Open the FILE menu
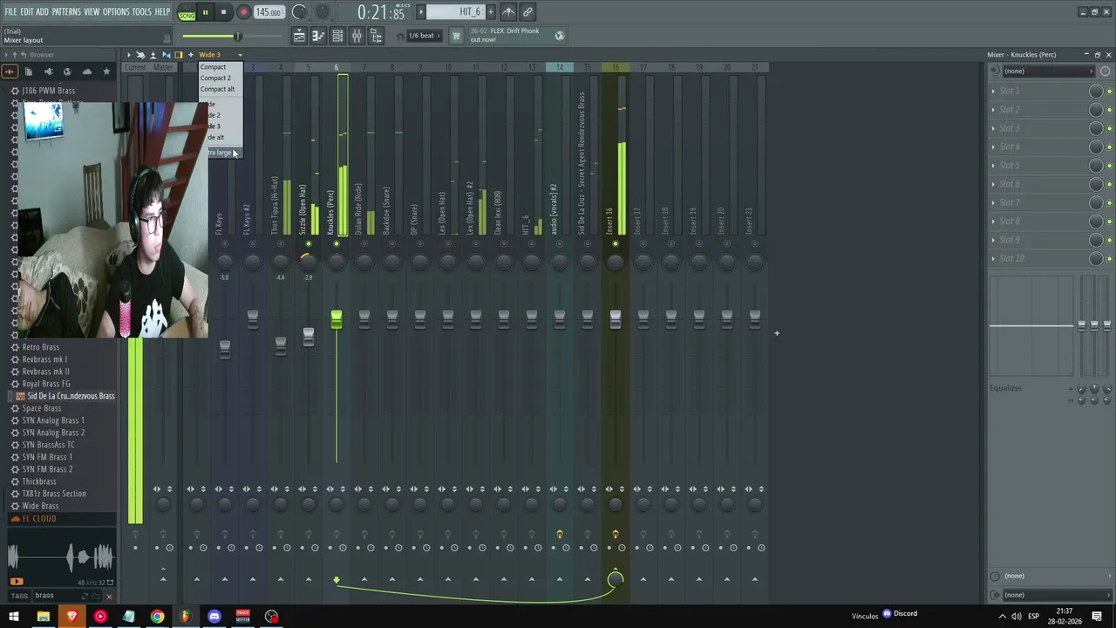The height and width of the screenshot is (628, 1116). [x=10, y=12]
